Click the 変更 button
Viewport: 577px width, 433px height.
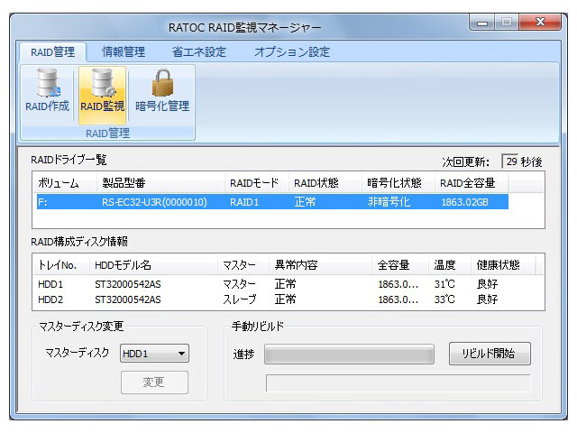coord(154,382)
